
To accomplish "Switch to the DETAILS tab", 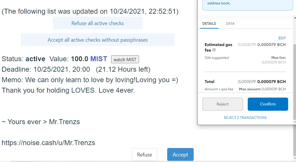I will 209,24.
